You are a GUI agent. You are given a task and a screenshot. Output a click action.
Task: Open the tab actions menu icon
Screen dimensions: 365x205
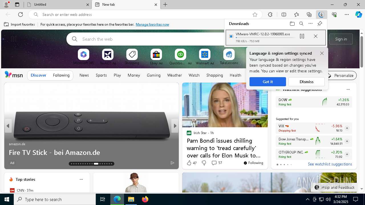17,5
